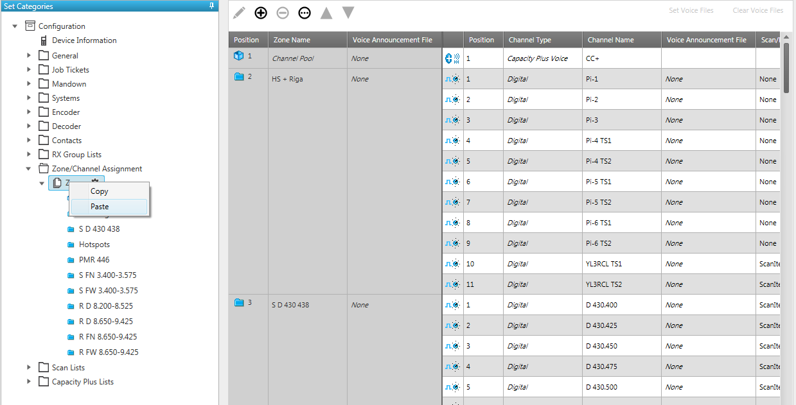Select the PMR 446 zone in tree
The image size is (796, 405).
(x=94, y=260)
